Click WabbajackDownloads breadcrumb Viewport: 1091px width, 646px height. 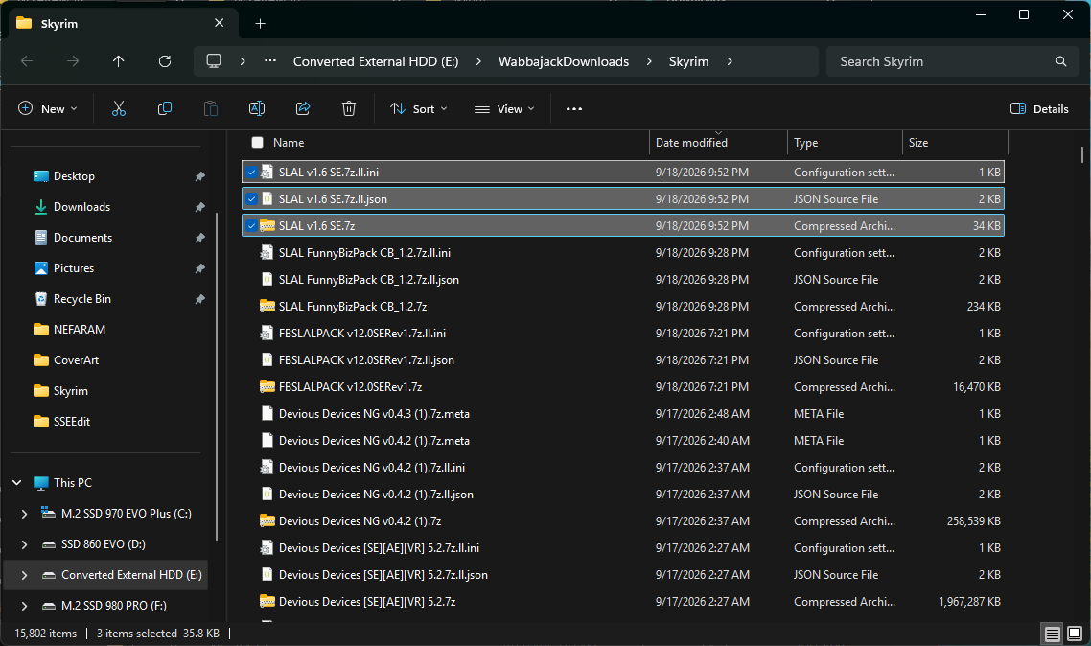564,62
